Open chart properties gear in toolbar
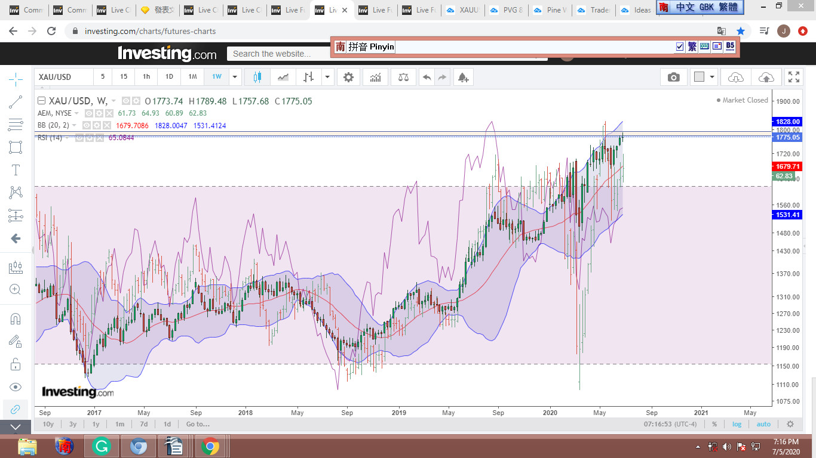The height and width of the screenshot is (458, 816). coord(348,78)
